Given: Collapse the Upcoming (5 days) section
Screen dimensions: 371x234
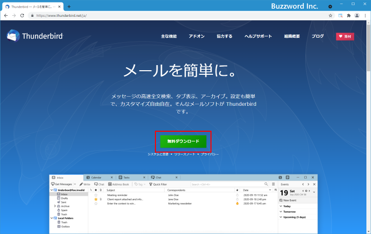Looking at the screenshot, I should pos(281,217).
